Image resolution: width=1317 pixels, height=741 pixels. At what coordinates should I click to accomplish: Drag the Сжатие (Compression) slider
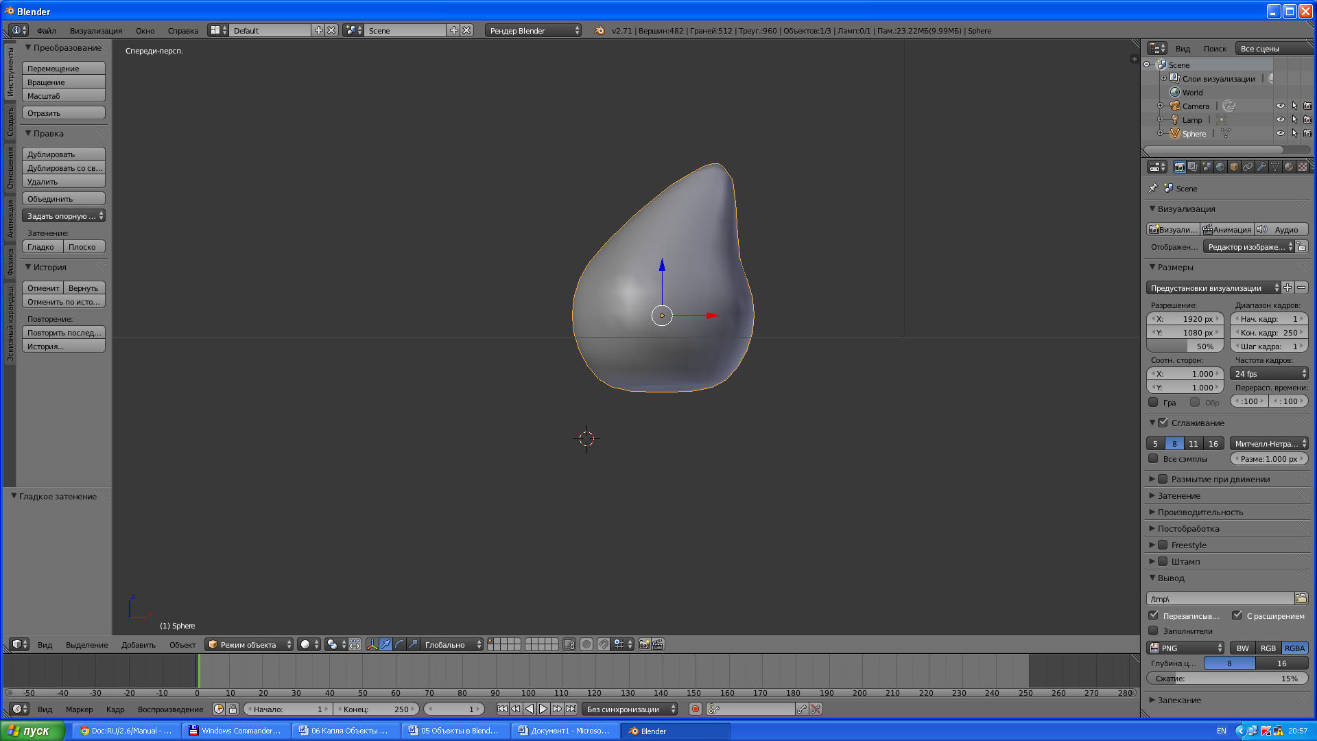click(x=1229, y=678)
